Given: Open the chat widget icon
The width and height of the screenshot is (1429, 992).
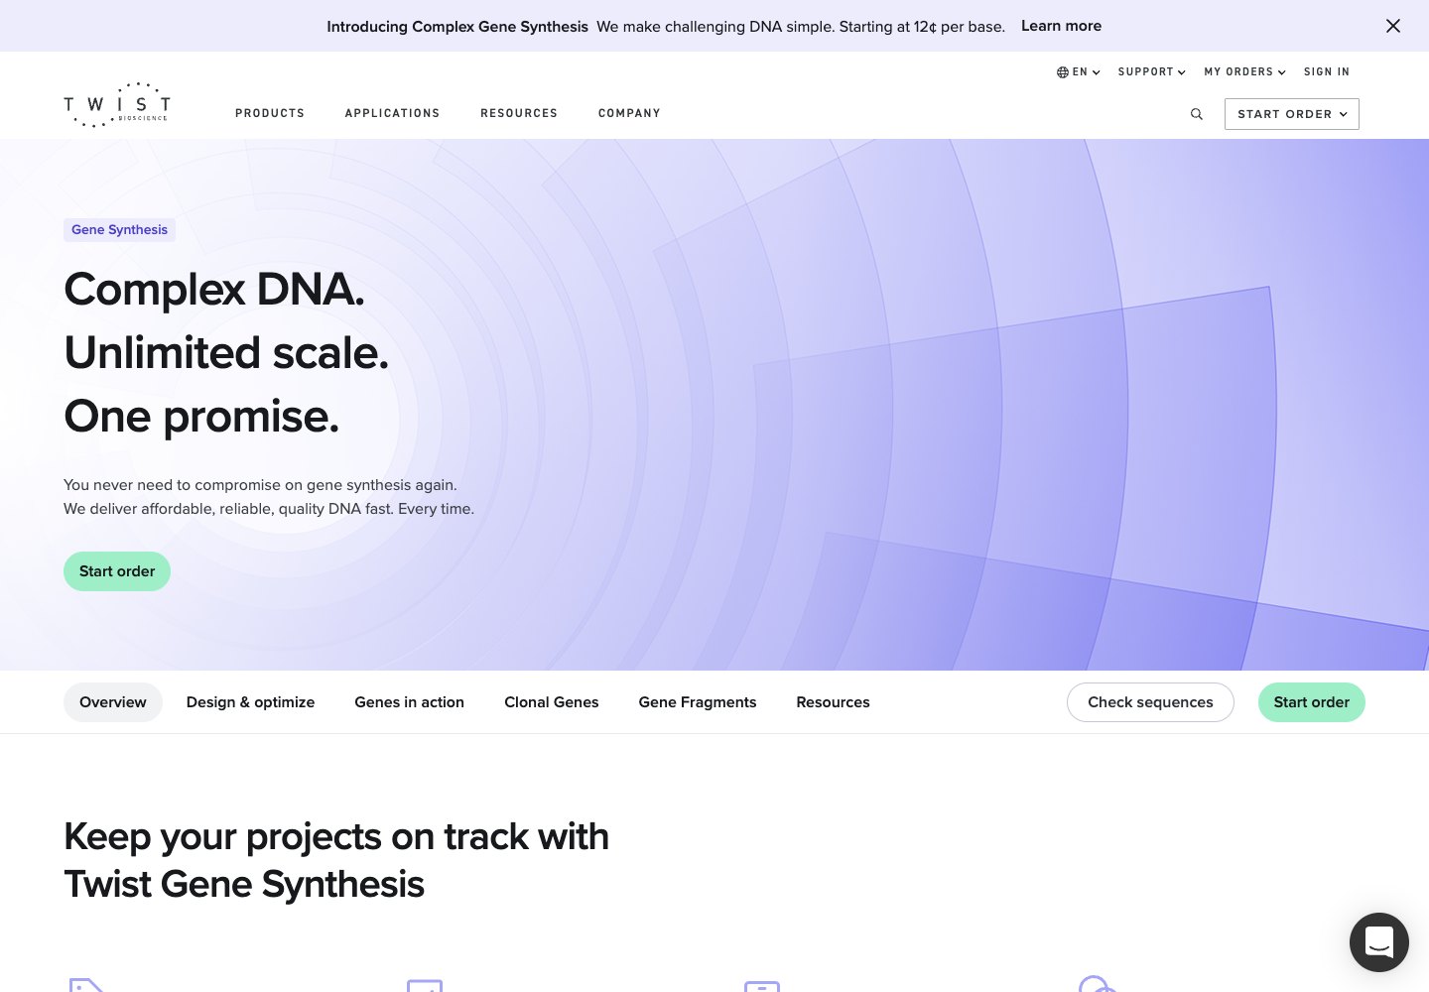Looking at the screenshot, I should click(x=1379, y=942).
